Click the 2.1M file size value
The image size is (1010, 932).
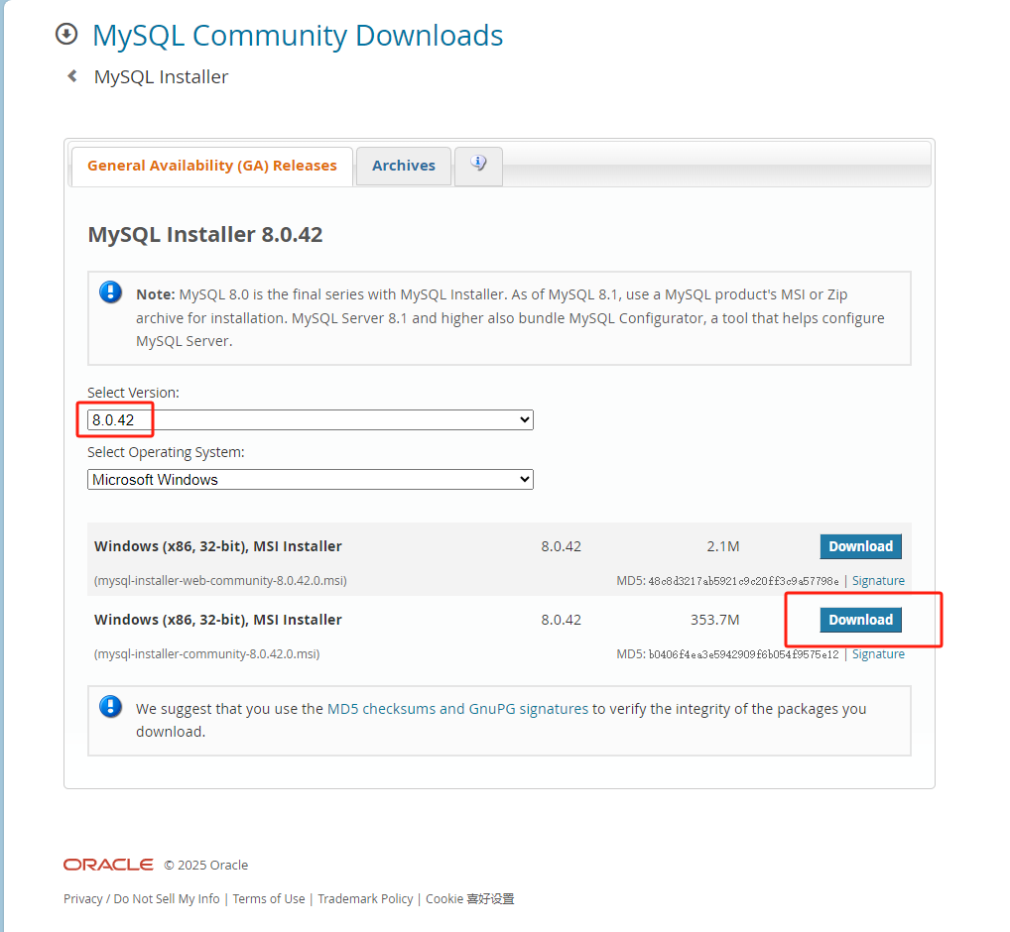tap(722, 546)
